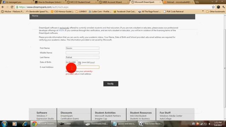
Task: Open the Fun Stuff footer section
Action: [x=165, y=113]
